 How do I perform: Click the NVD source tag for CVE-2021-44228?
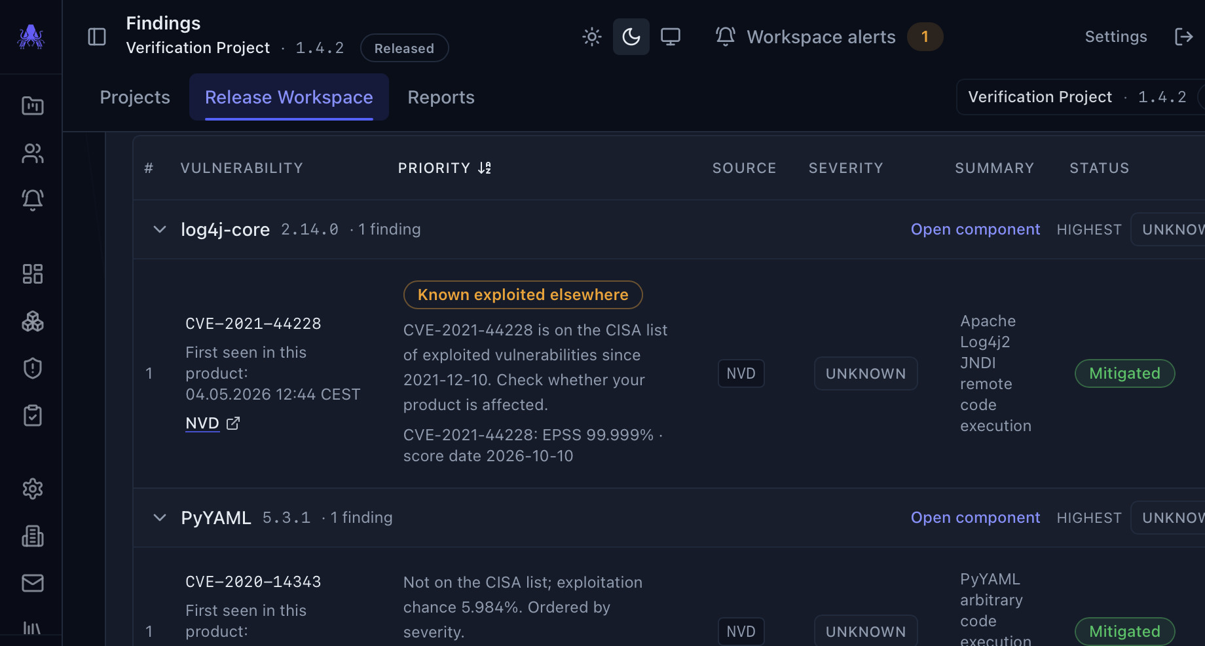pyautogui.click(x=741, y=373)
